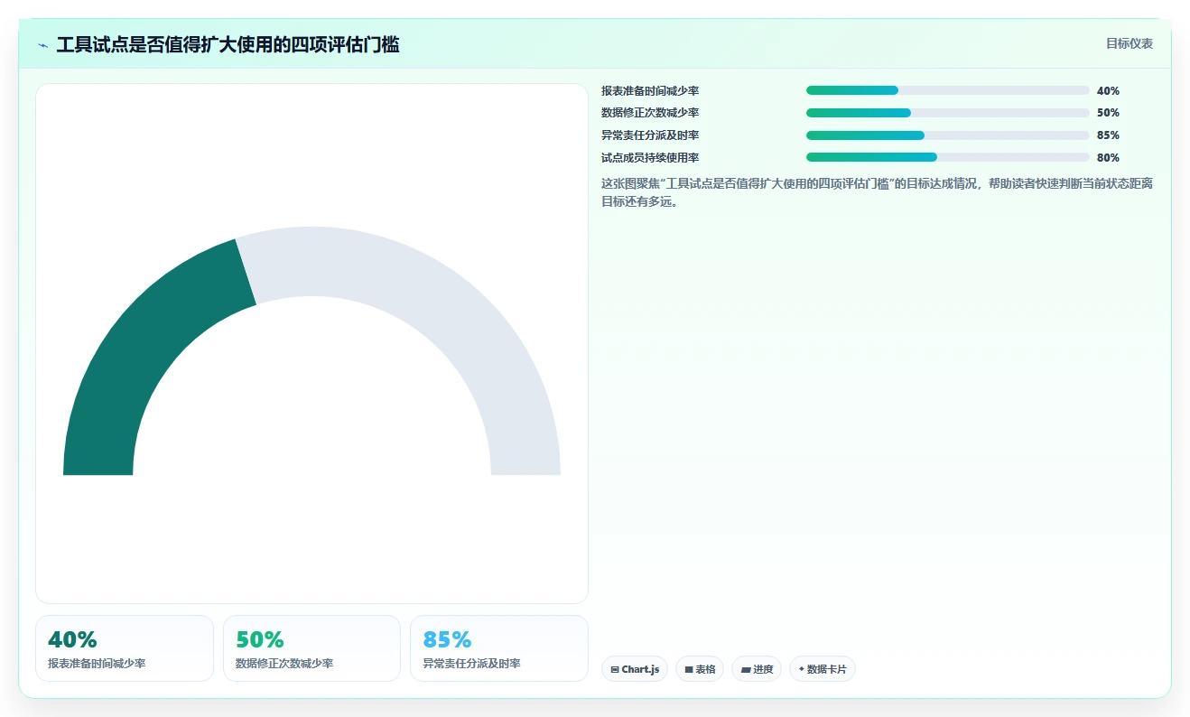This screenshot has height=717, width=1190.
Task: Click the 80% value for 试点成员持续使用率
Action: point(1108,158)
